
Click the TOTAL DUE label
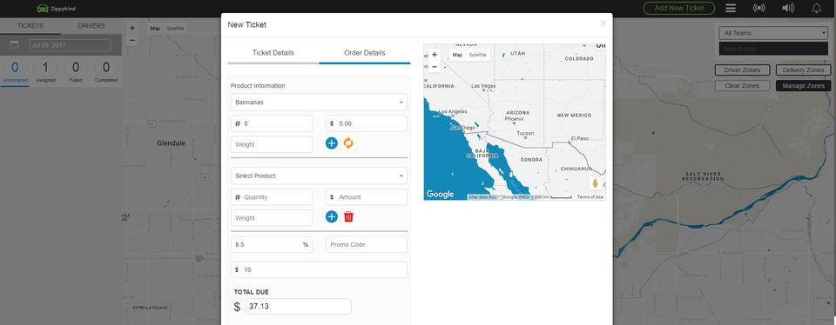pos(252,292)
